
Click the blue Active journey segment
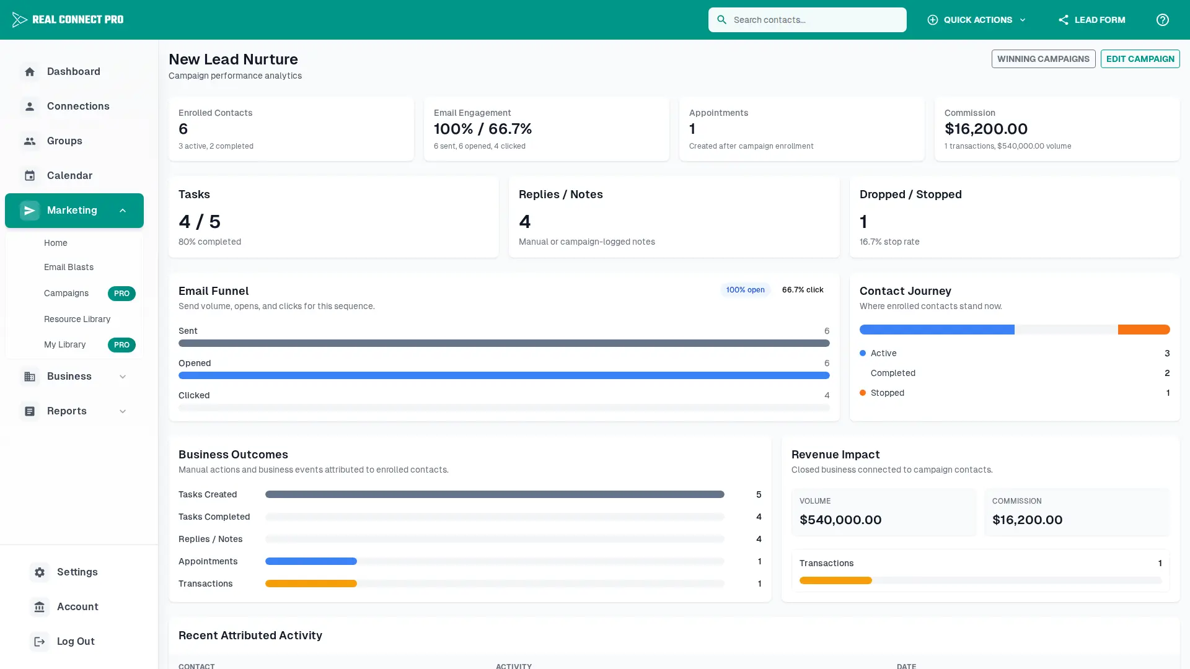point(937,330)
